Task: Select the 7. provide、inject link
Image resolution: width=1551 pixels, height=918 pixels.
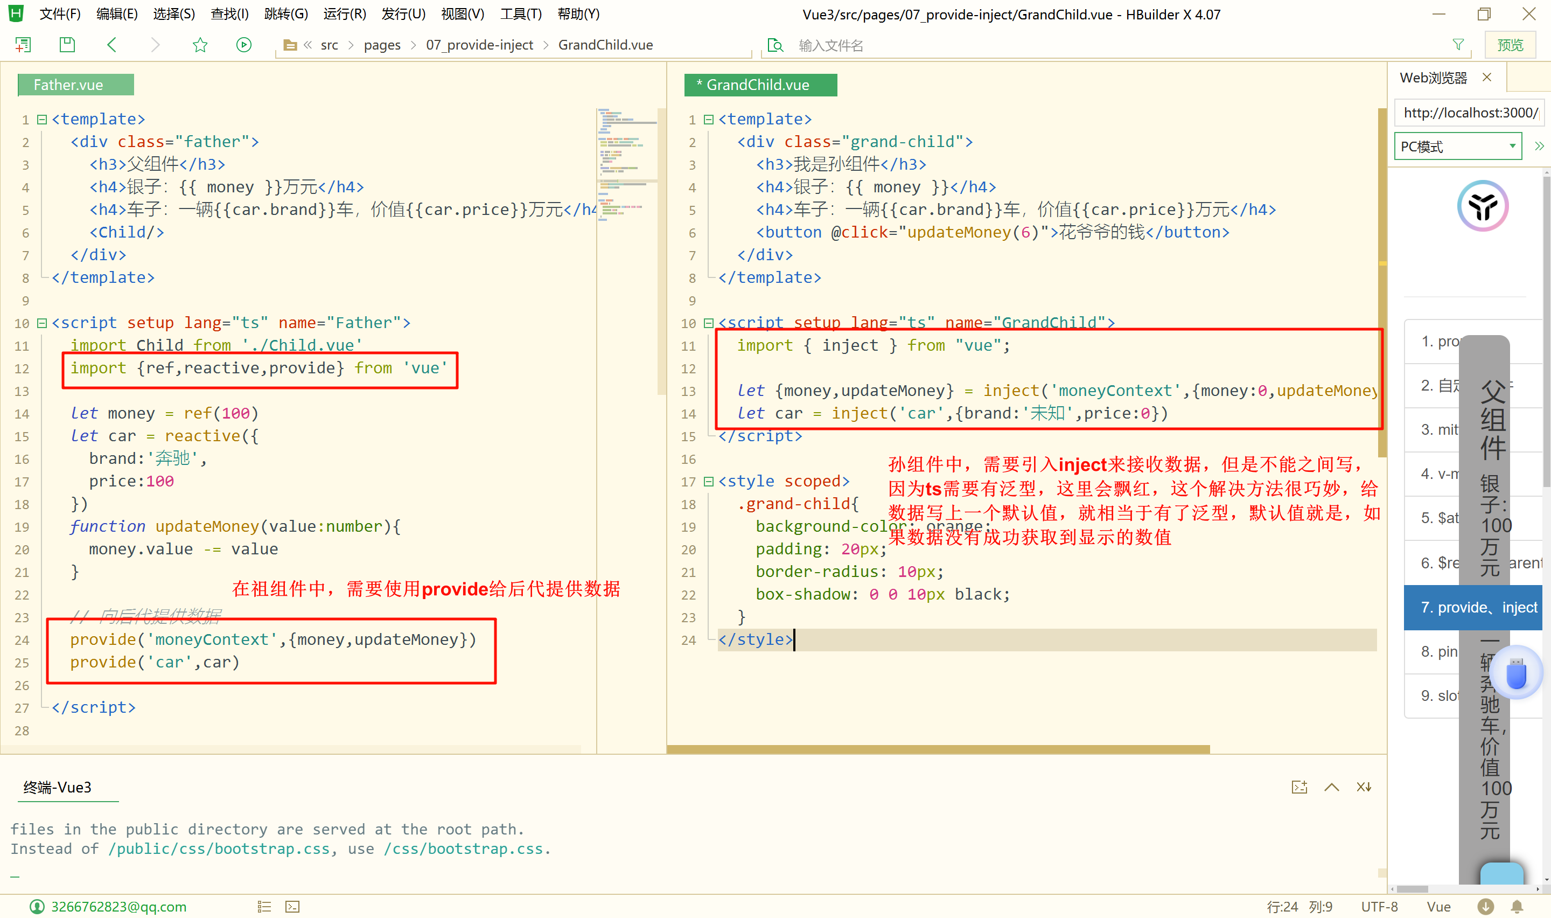Action: (x=1477, y=608)
